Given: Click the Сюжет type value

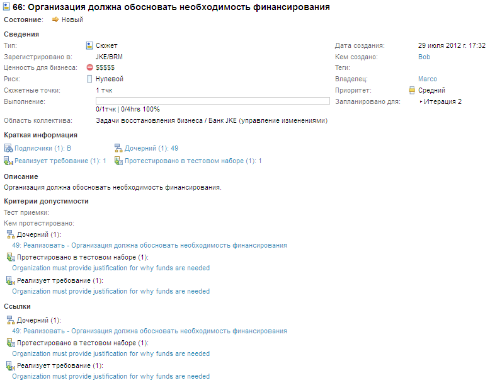Looking at the screenshot, I should pyautogui.click(x=106, y=45).
